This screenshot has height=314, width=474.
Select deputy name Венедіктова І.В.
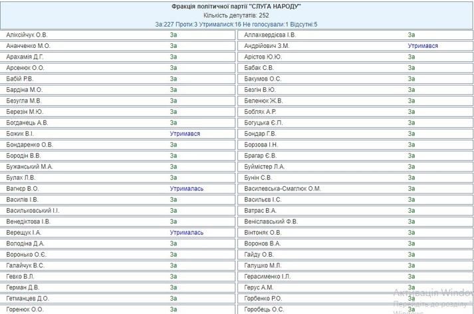point(29,222)
